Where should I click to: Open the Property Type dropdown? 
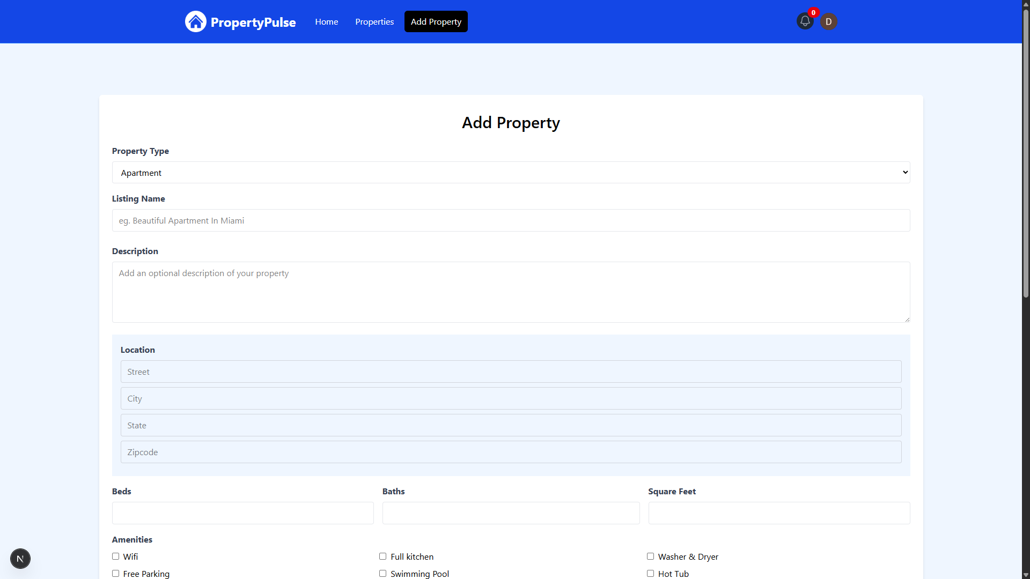tap(511, 173)
